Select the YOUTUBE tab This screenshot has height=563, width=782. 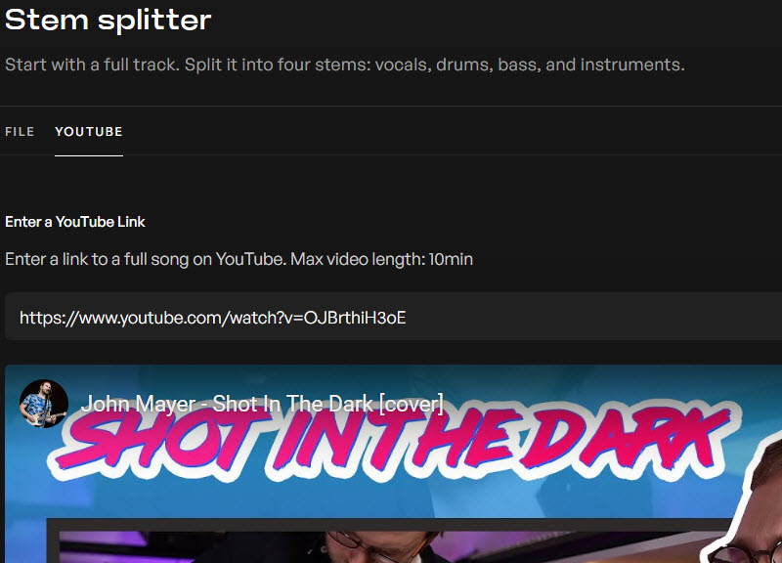coord(89,132)
